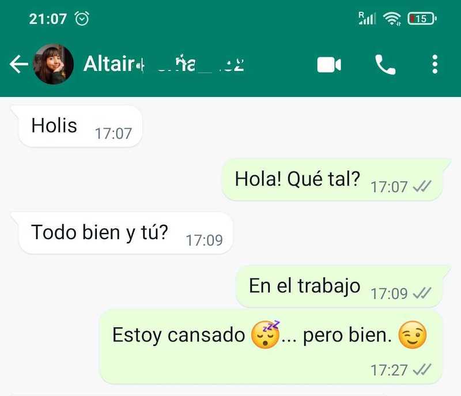Tap read receipt checkmarks on 17:27 message

pos(422,370)
